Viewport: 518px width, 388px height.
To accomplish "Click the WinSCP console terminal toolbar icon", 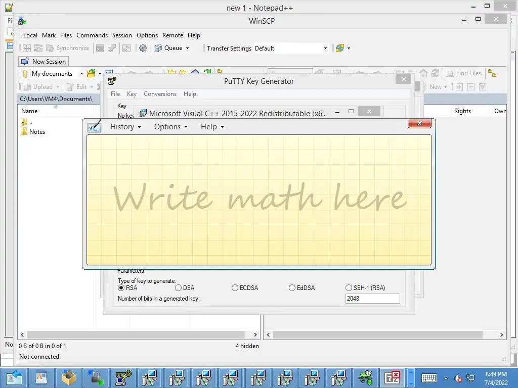I will [100, 48].
